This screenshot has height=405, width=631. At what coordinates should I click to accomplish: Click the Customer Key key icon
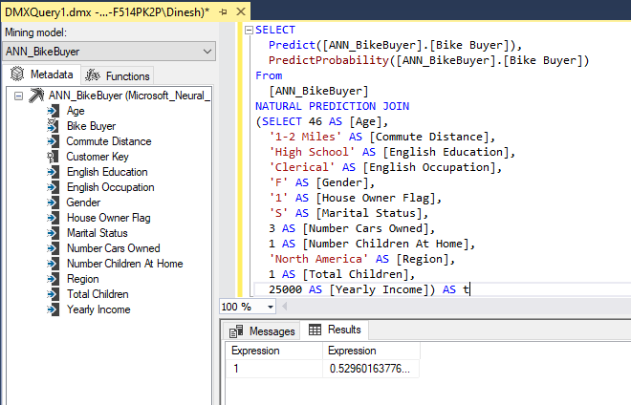[x=52, y=157]
